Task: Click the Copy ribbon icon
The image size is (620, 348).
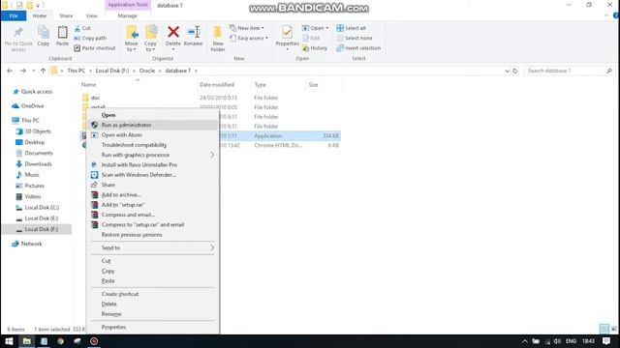Action: (43, 32)
